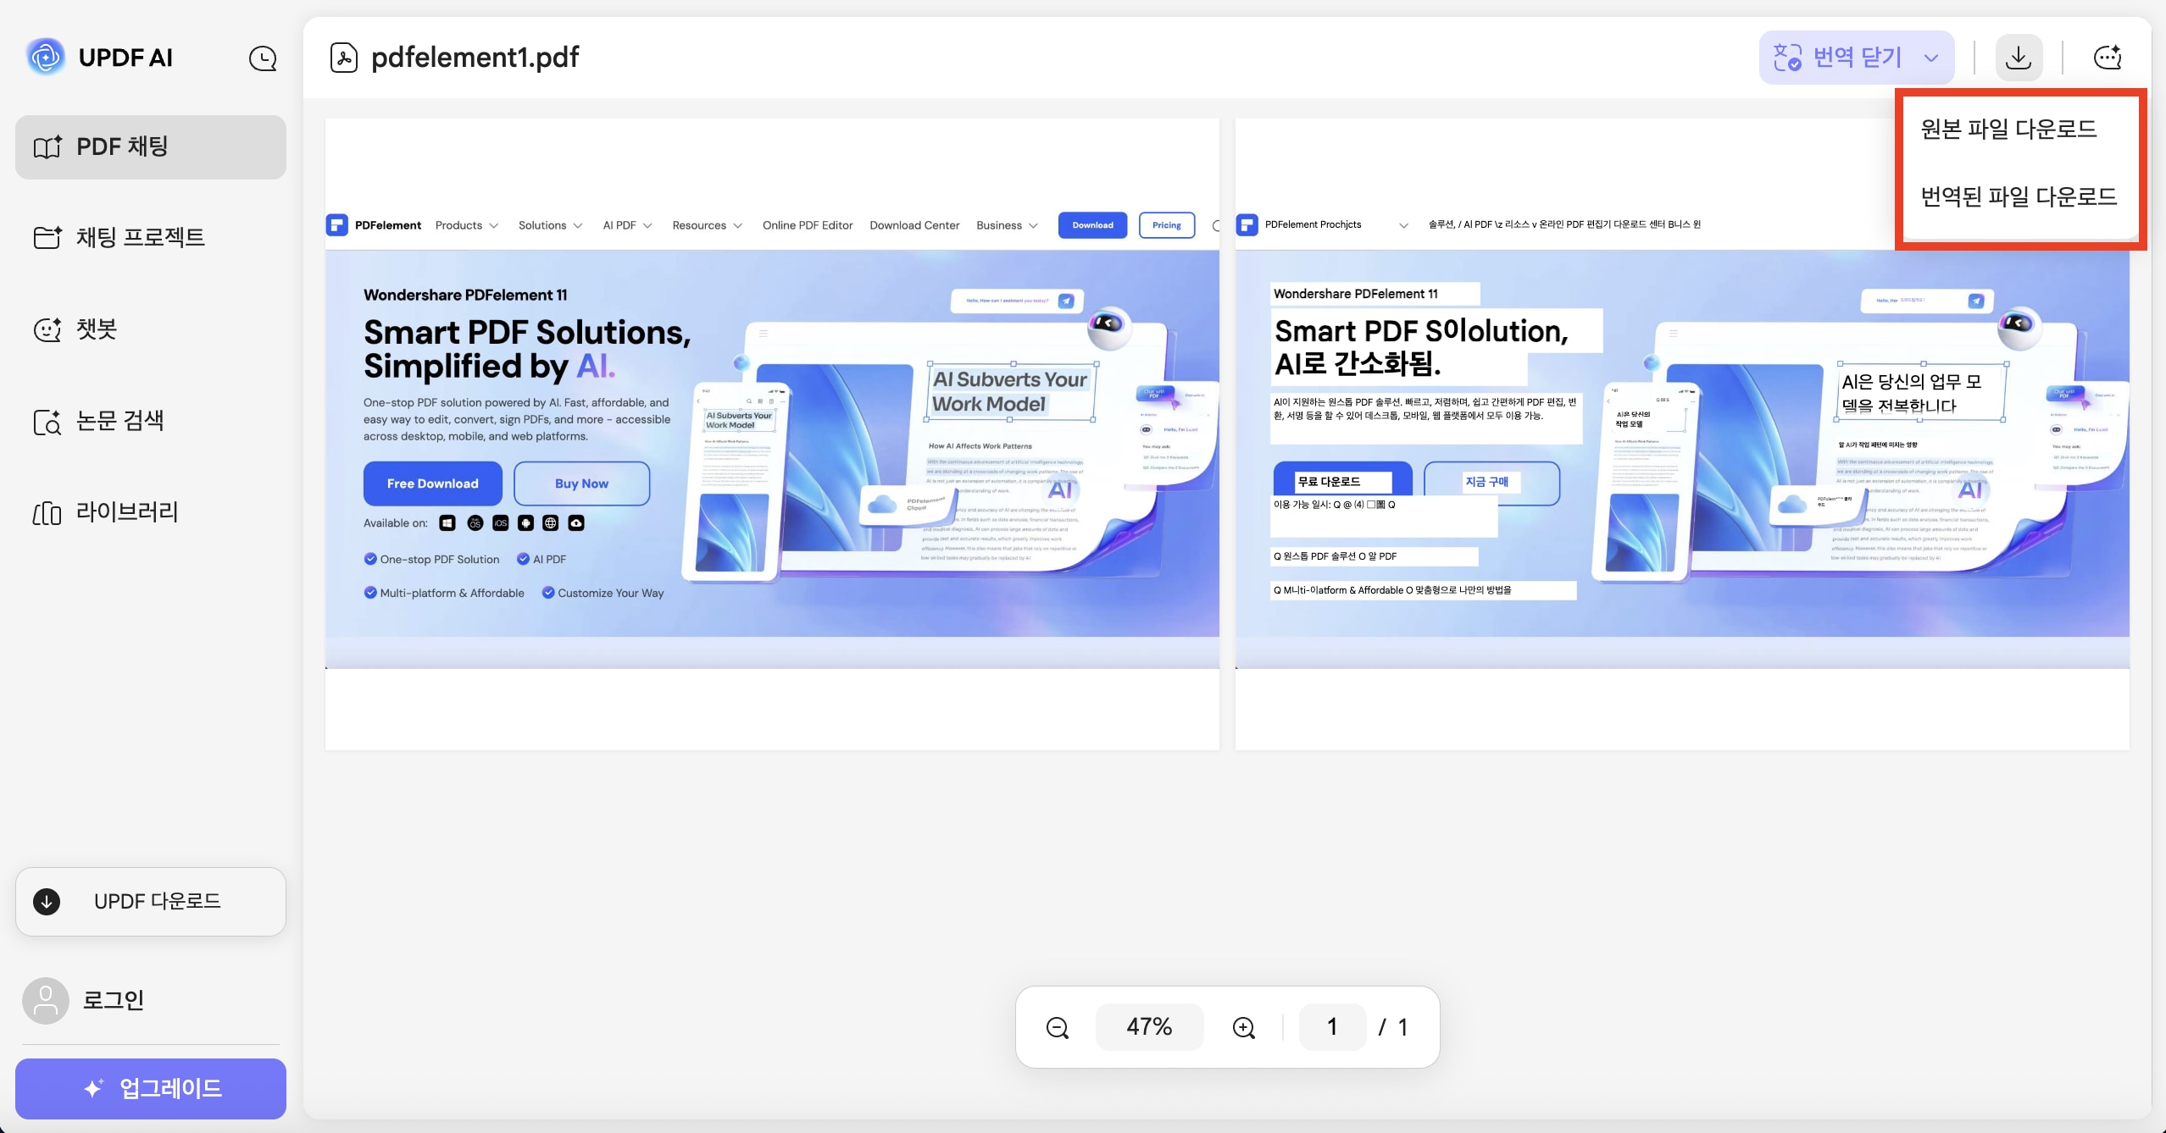This screenshot has height=1133, width=2166.
Task: Open 라이브러리 in the sidebar
Action: pos(151,512)
